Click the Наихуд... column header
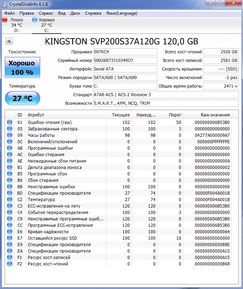Screen dimensions: 243x289 click(145, 115)
